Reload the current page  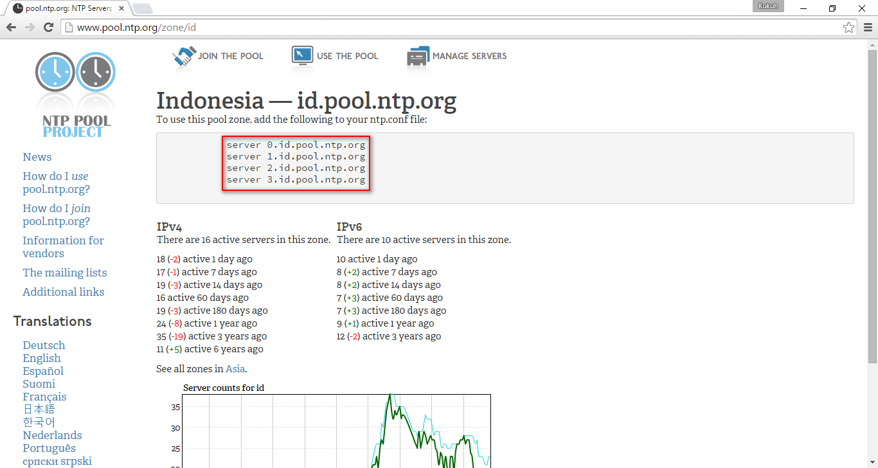(48, 27)
